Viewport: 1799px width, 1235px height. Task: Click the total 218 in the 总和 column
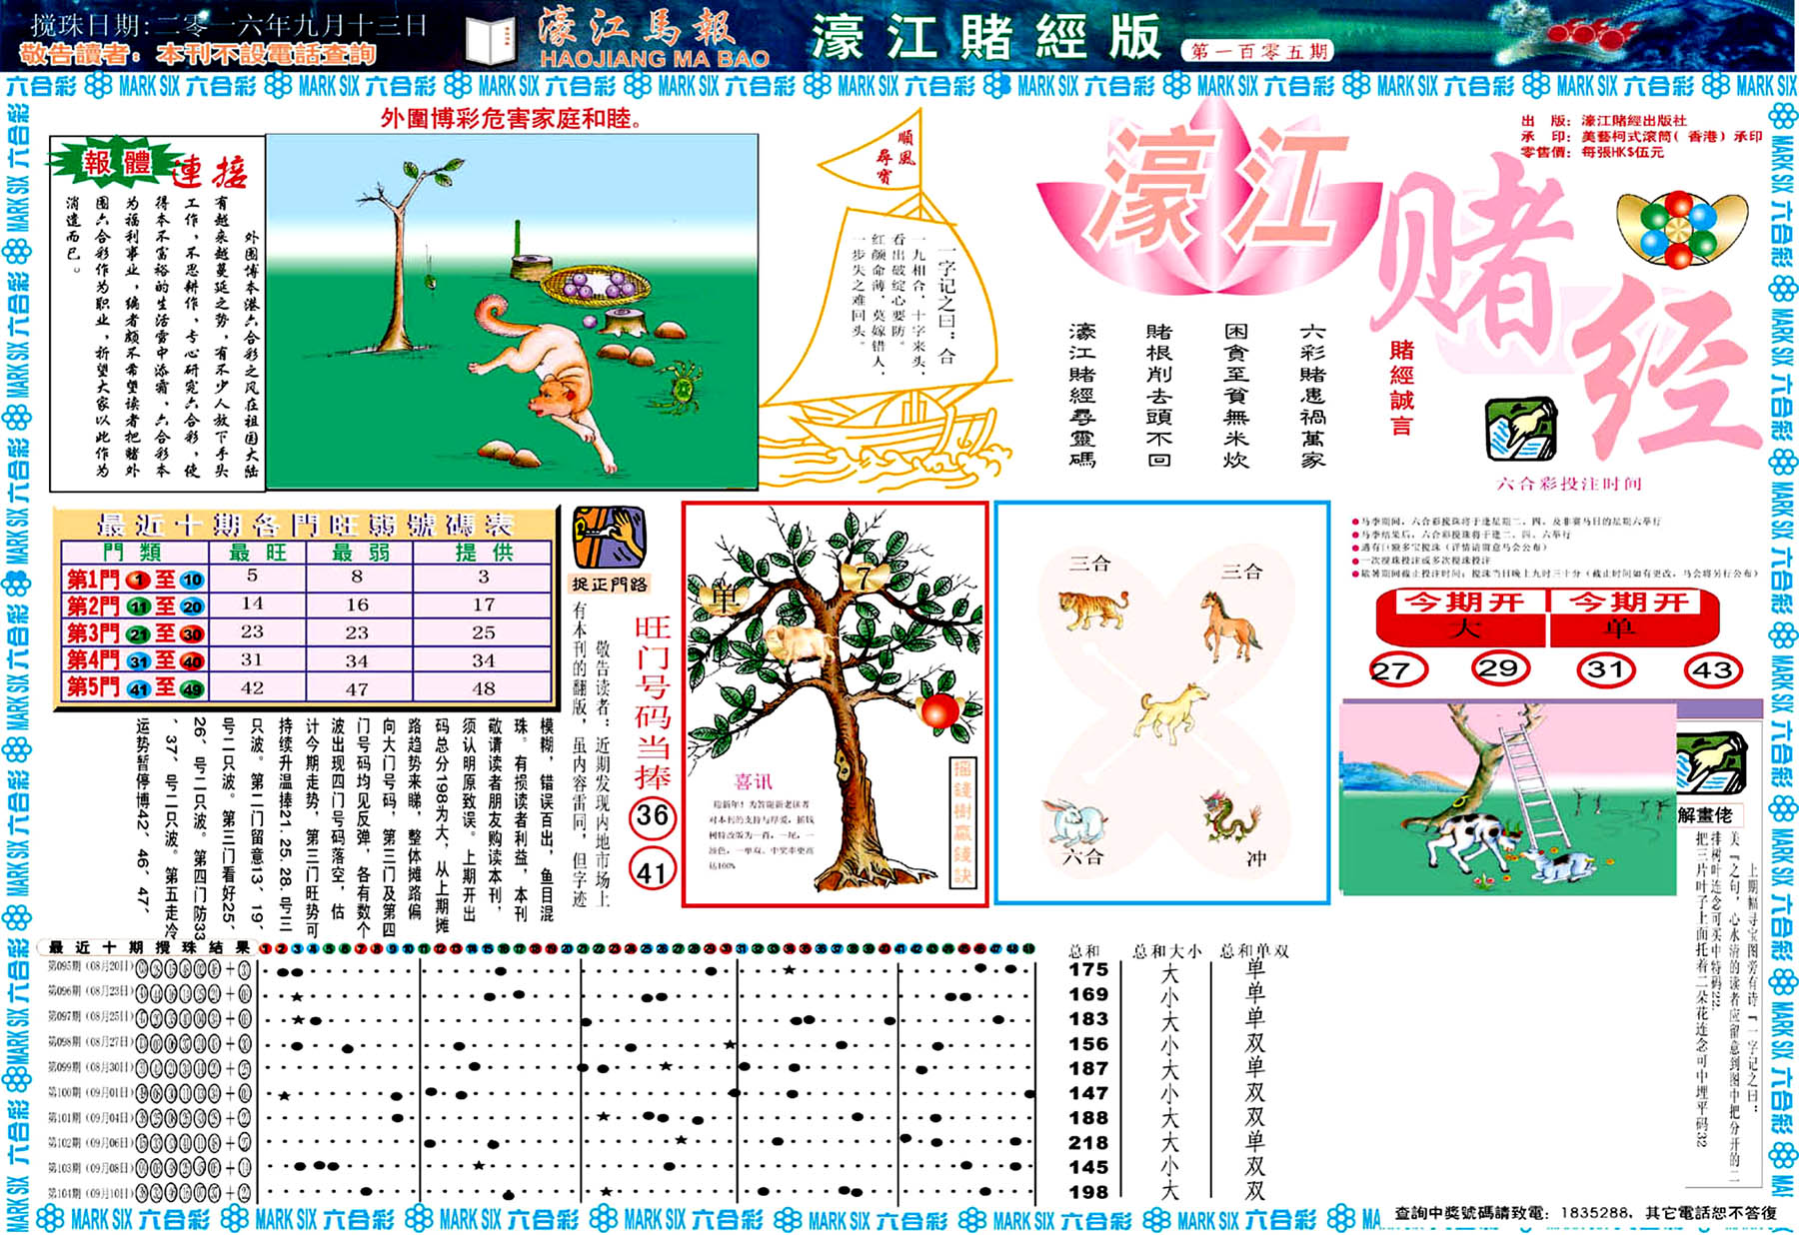[1088, 1142]
